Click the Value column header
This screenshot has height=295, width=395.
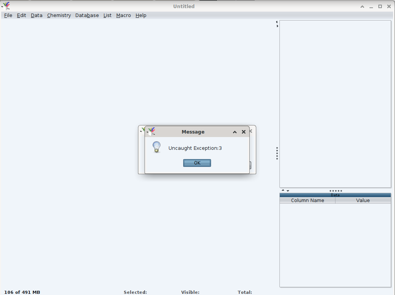click(x=363, y=201)
